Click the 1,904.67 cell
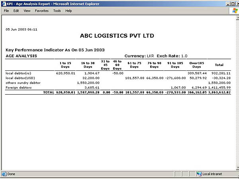239x179 pixels. 92,73
